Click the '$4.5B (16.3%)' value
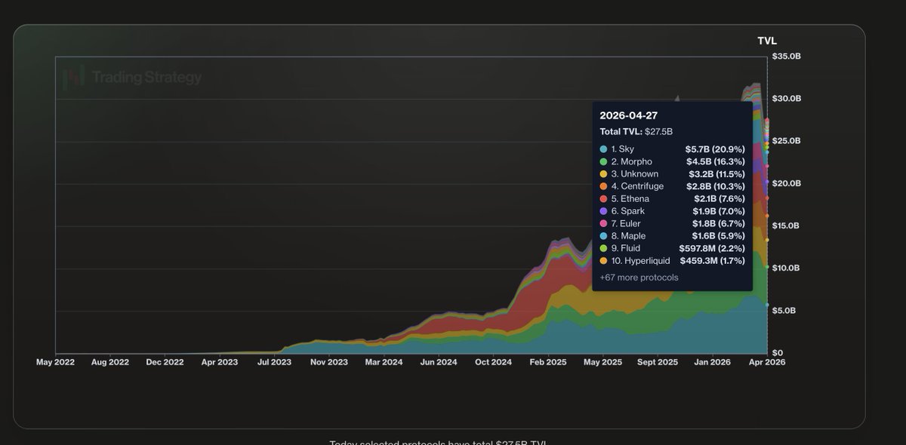The width and height of the screenshot is (906, 445). pos(715,161)
